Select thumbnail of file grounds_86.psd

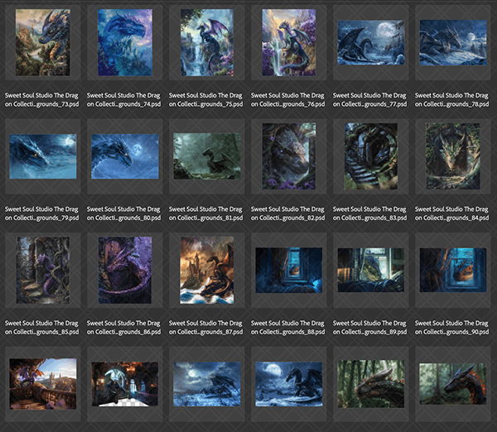[125, 270]
